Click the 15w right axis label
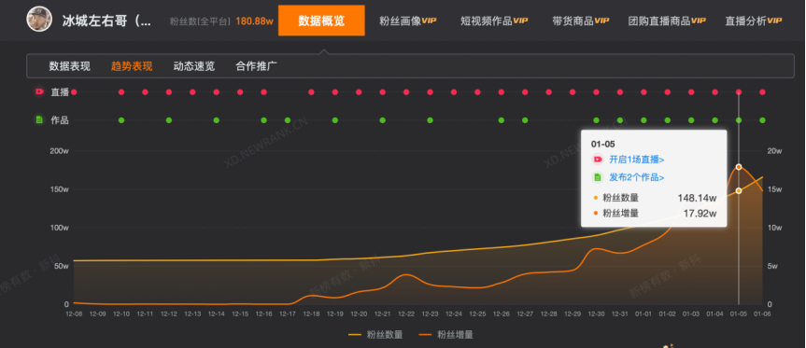The image size is (806, 348). coord(774,189)
